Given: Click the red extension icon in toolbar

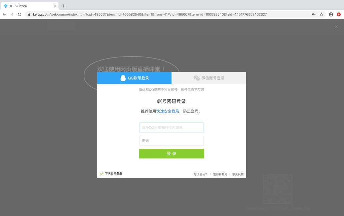Looking at the screenshot, I should pyautogui.click(x=339, y=14).
